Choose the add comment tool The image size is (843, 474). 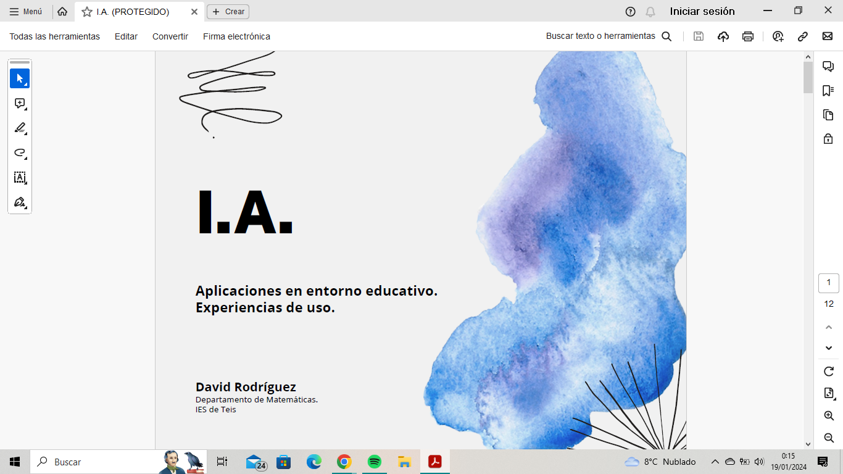tap(20, 104)
